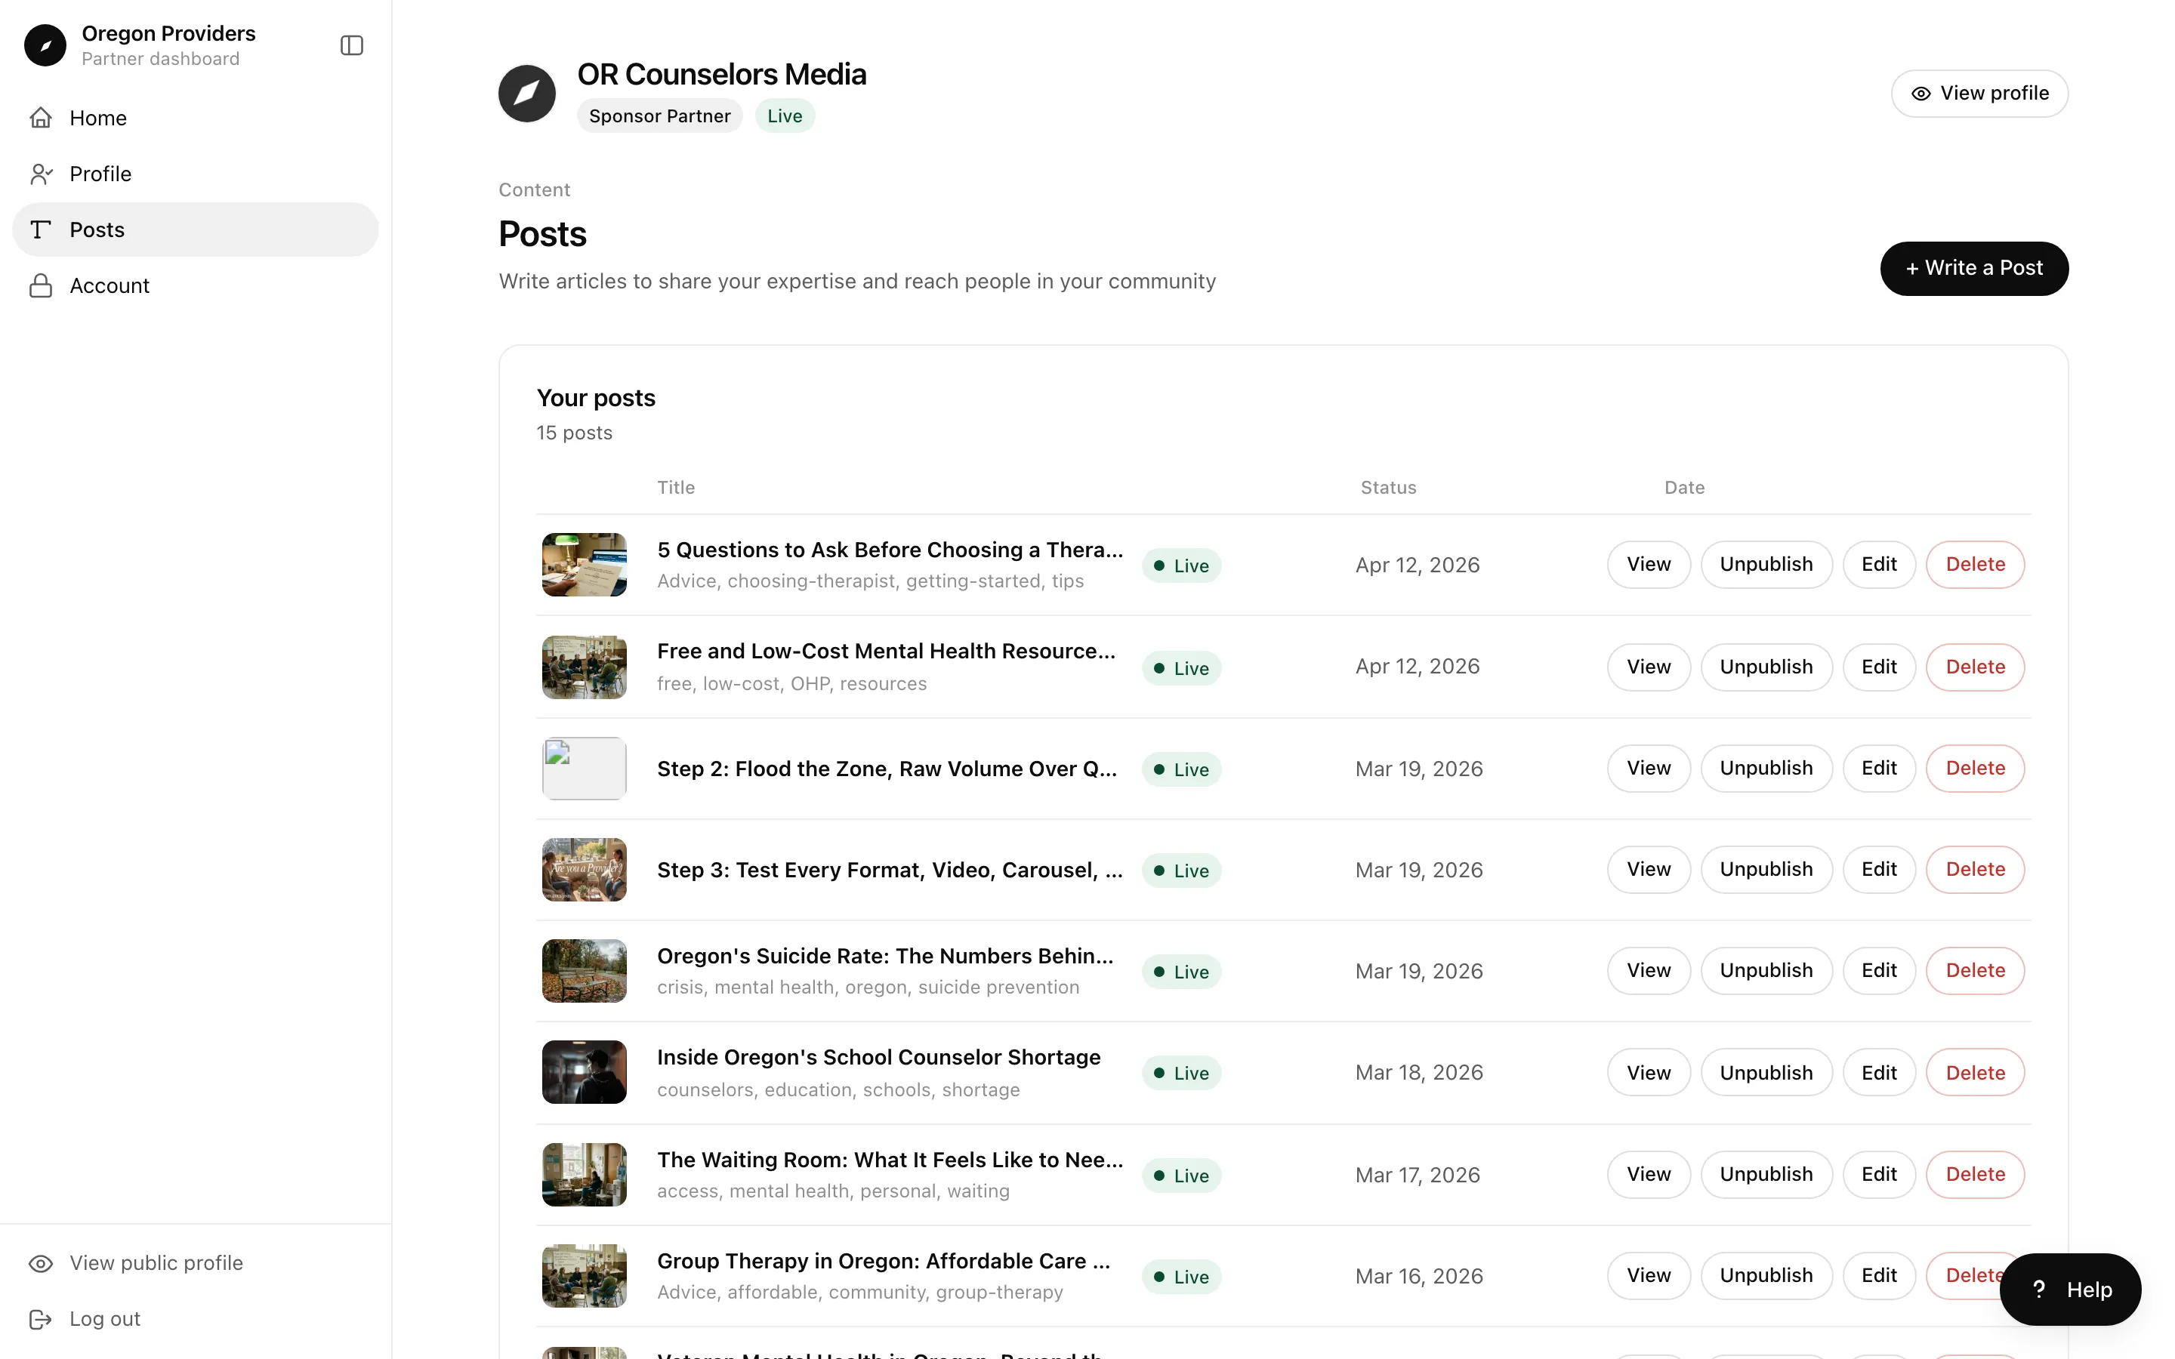View the Group Therapy in Oregon post
This screenshot has width=2175, height=1359.
pos(1649,1275)
